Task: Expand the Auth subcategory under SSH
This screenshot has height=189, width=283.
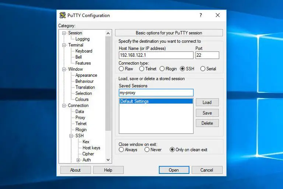Action: pyautogui.click(x=78, y=160)
